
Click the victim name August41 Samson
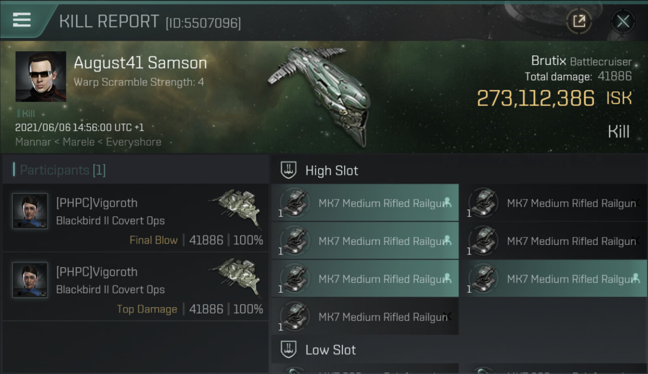click(x=140, y=63)
